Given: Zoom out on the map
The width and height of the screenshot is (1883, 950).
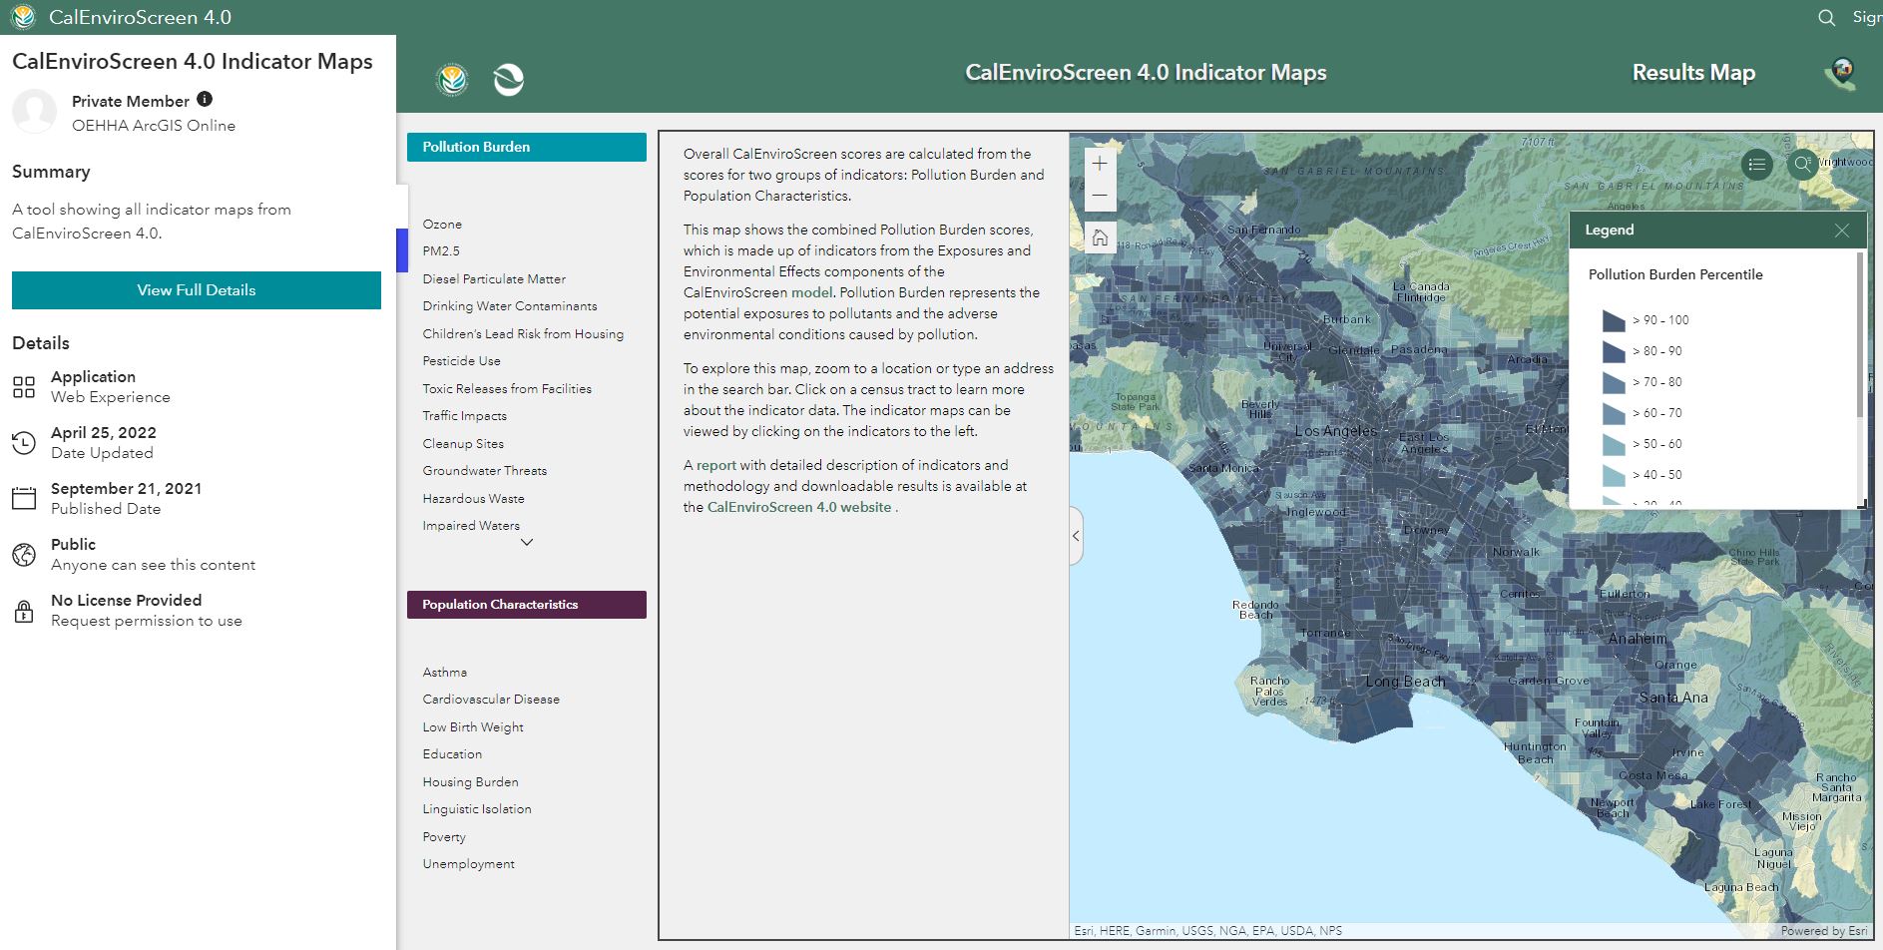Looking at the screenshot, I should click(1099, 196).
